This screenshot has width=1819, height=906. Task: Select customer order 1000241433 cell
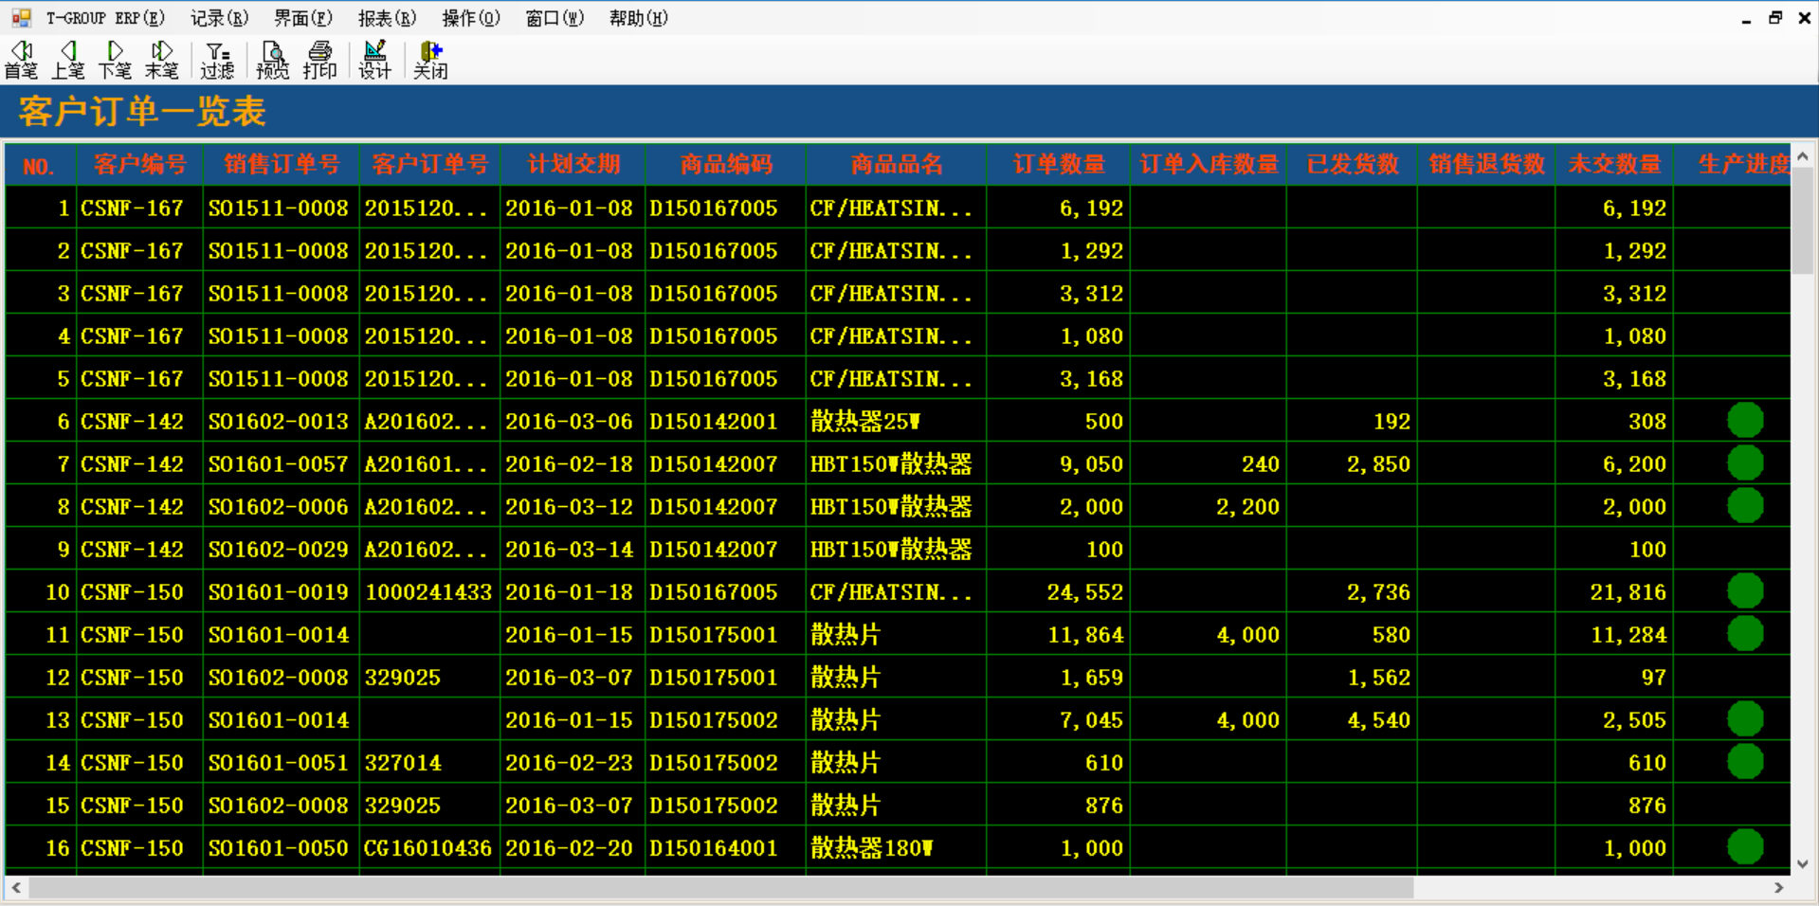click(428, 591)
